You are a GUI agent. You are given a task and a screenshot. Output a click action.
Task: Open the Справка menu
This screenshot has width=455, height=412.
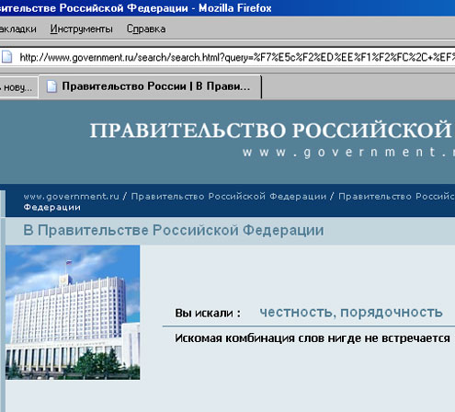[146, 29]
